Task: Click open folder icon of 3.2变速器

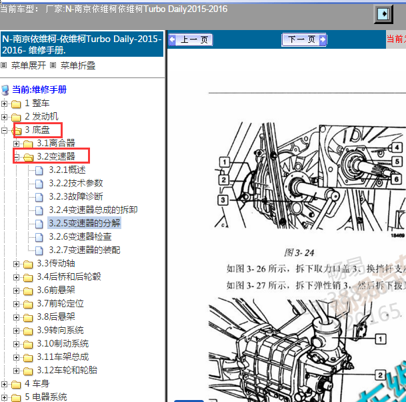Action: pos(28,157)
